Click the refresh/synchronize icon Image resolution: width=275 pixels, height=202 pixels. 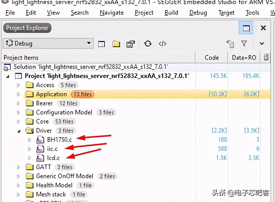pyautogui.click(x=148, y=44)
